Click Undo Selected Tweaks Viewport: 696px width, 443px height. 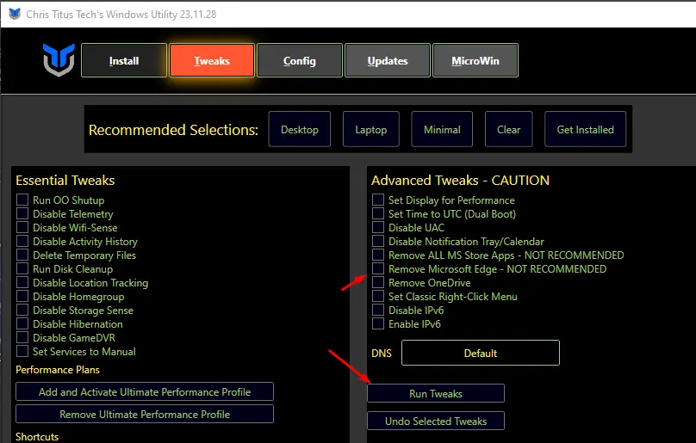coord(436,421)
